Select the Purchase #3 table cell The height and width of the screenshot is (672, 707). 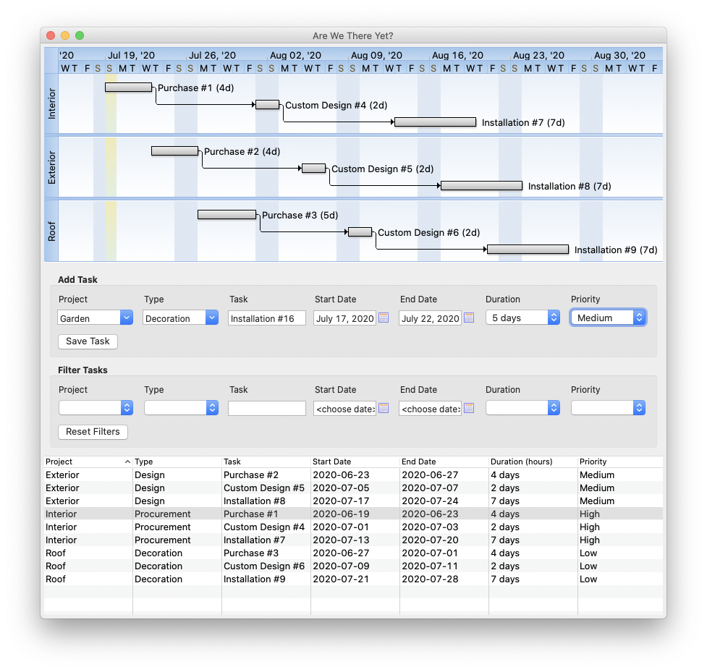click(x=266, y=553)
